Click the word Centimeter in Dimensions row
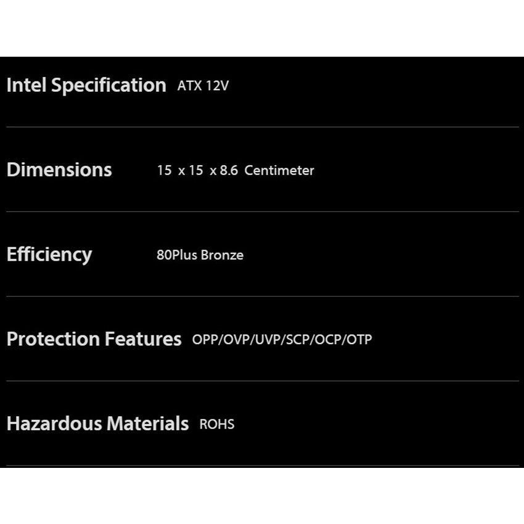524x524 pixels. tap(279, 170)
